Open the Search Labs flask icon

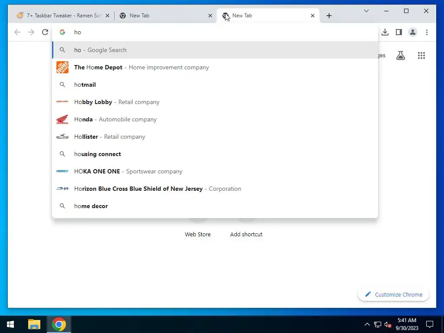(400, 55)
